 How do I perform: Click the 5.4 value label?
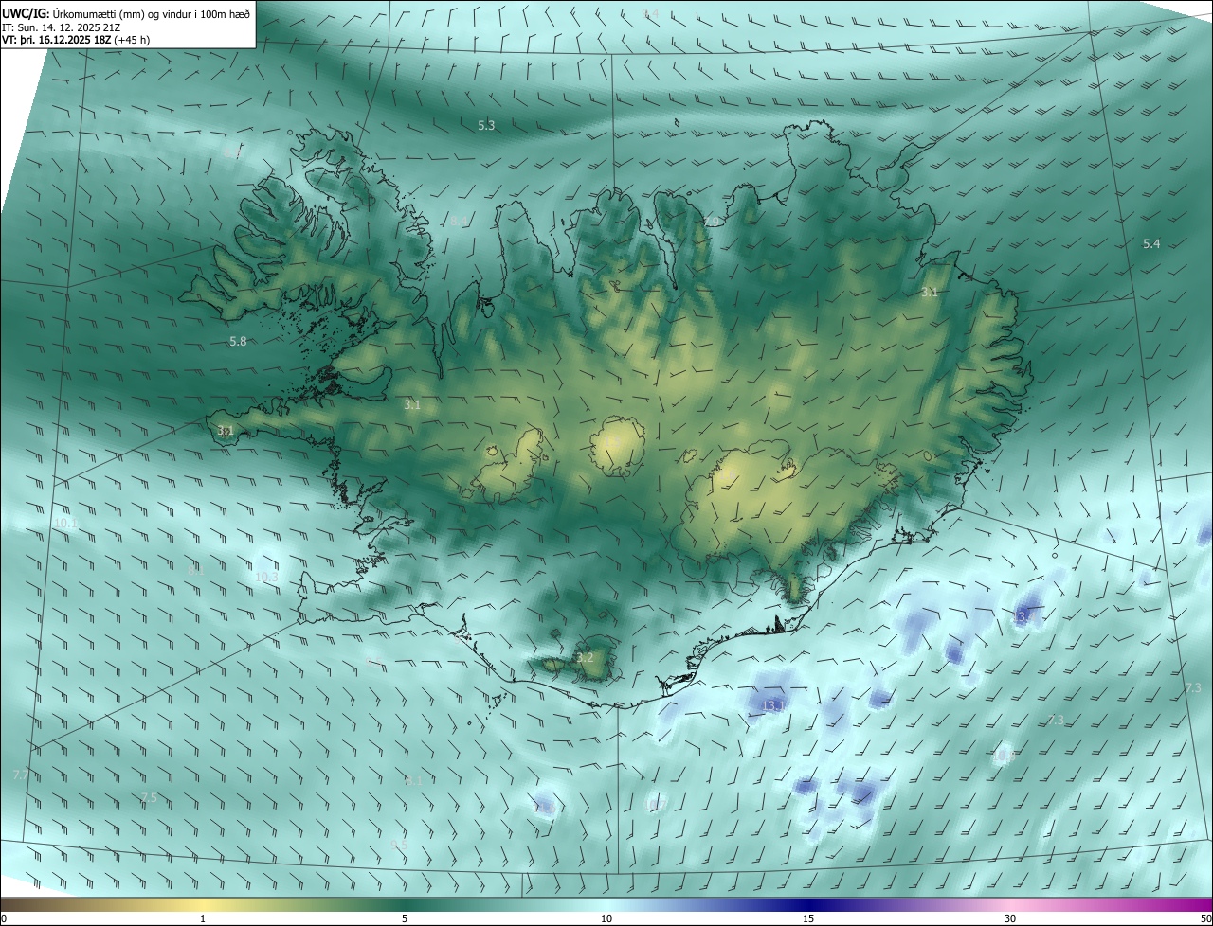(x=1151, y=244)
